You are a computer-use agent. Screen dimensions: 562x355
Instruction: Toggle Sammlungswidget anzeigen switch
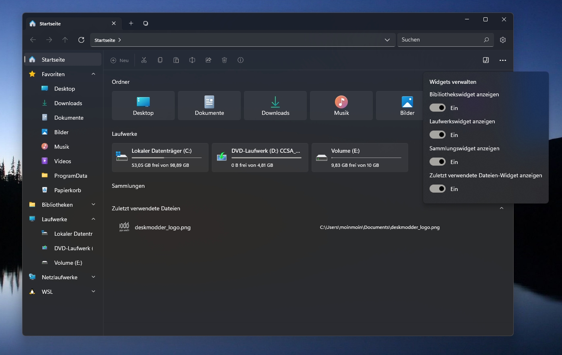(438, 162)
